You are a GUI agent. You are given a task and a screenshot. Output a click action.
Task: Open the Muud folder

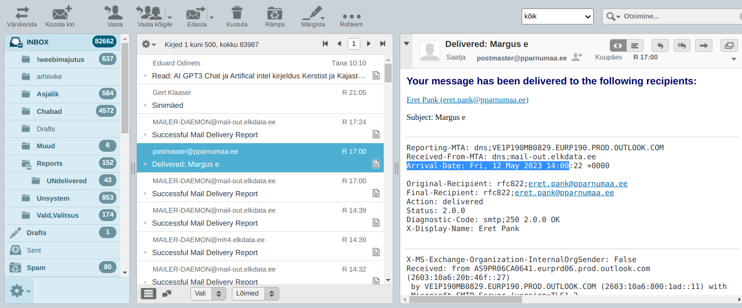[62, 146]
